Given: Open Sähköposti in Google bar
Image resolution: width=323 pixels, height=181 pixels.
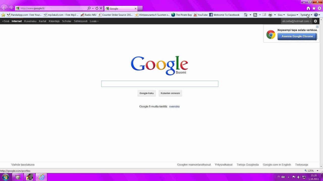Looking at the screenshot, I should 80,21.
